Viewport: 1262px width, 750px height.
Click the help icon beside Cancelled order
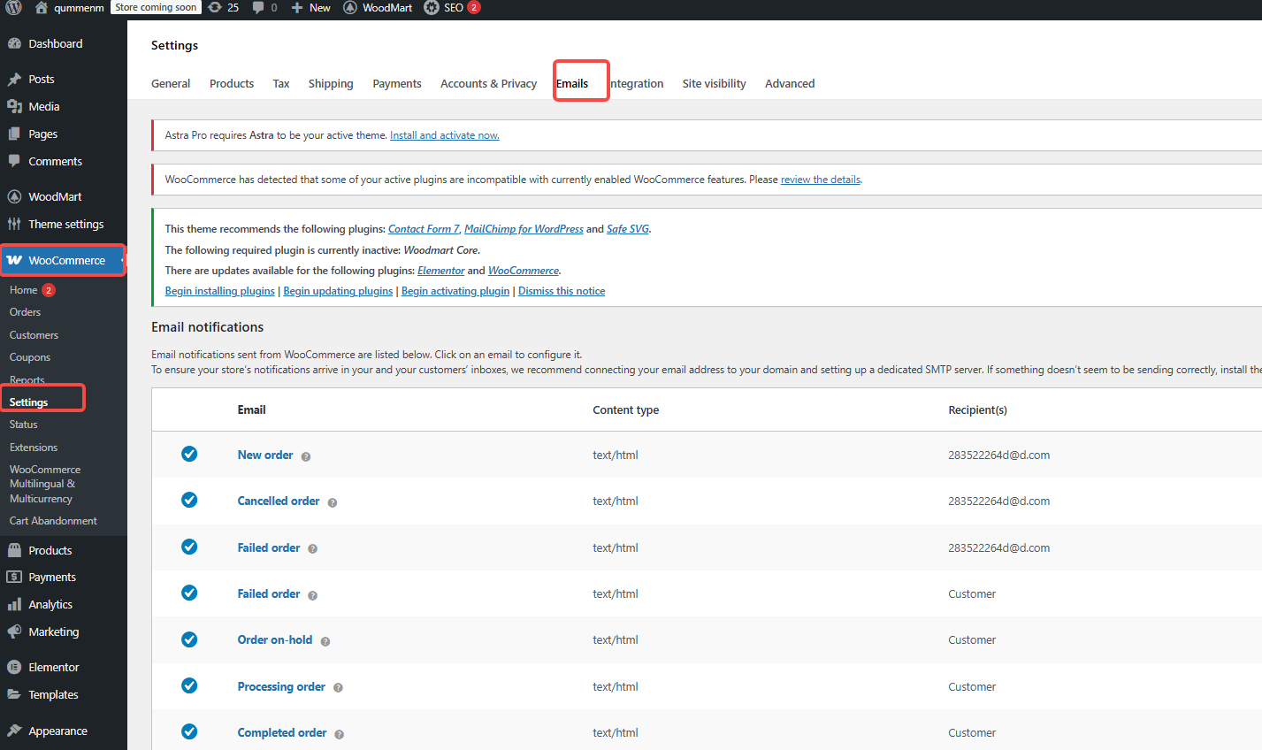[333, 502]
